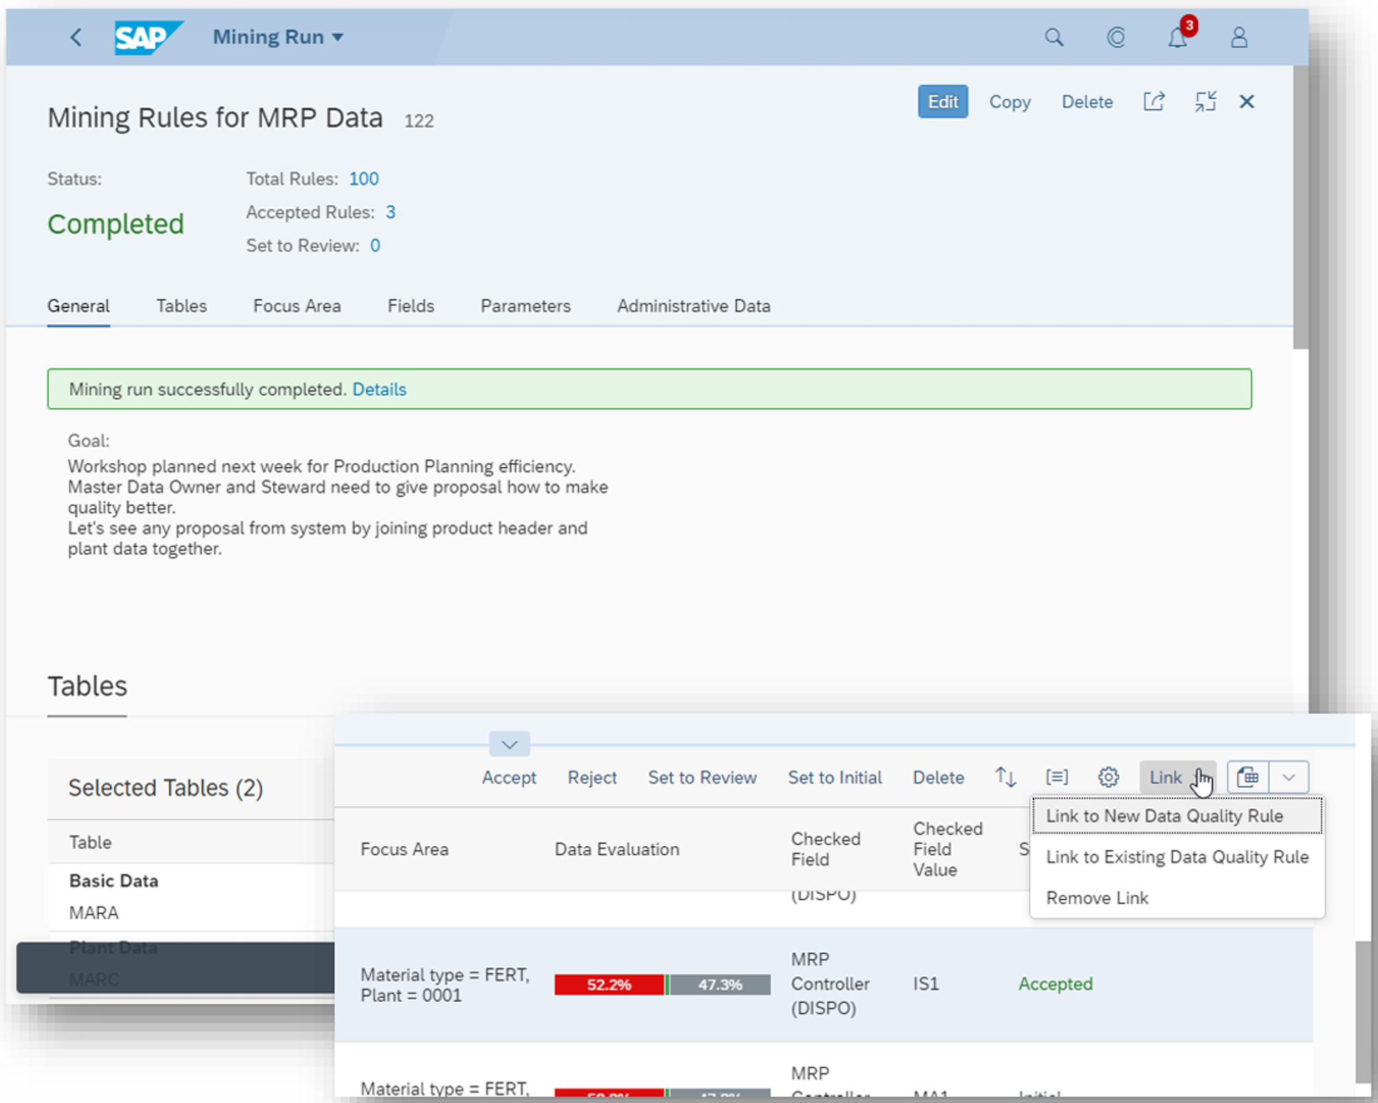Open the export options dropdown arrow

click(x=1289, y=777)
